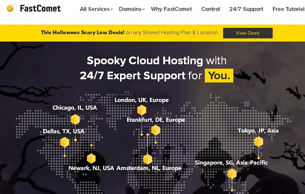Select the Singapore, SG datacenter cube marker
The image size is (305, 194).
point(232,174)
